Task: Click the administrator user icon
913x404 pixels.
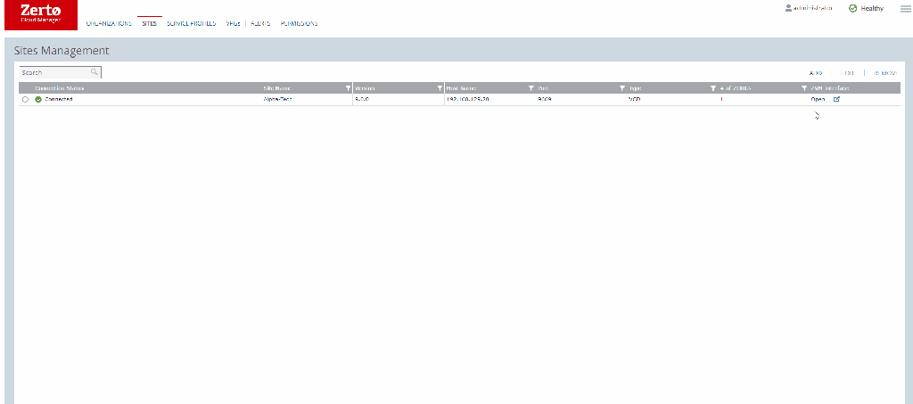Action: pyautogui.click(x=788, y=8)
